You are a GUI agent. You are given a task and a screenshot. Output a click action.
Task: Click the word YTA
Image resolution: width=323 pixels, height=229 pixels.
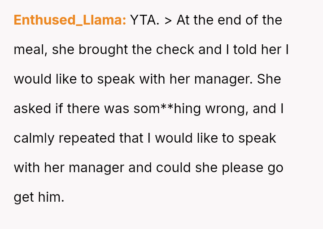pyautogui.click(x=145, y=20)
